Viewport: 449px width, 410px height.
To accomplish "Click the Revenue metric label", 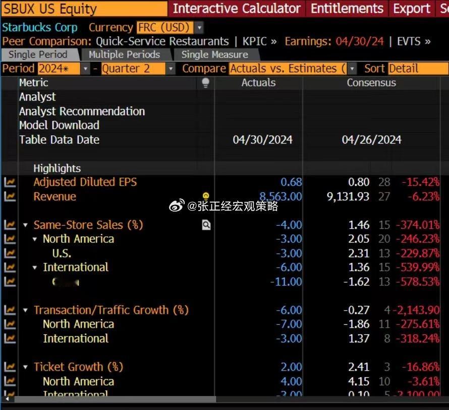I will click(x=54, y=196).
